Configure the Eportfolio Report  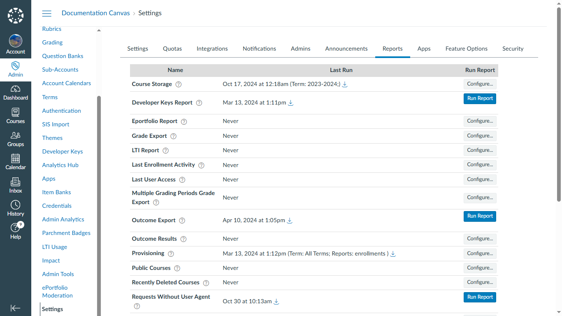(480, 121)
